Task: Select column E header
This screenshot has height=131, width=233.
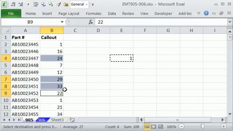Action: click(122, 31)
